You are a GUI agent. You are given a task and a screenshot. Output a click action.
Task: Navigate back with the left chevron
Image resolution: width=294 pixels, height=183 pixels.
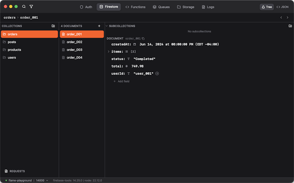click(281, 18)
